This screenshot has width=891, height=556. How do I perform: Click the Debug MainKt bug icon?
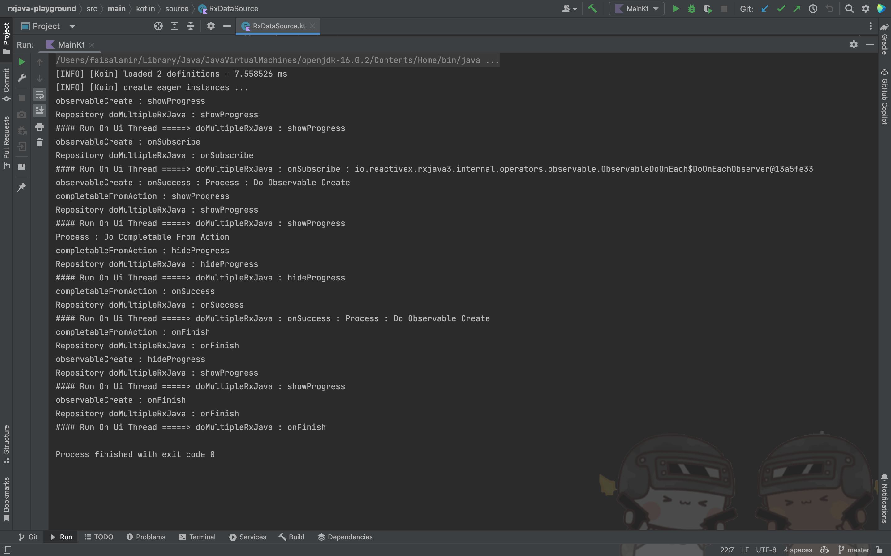click(x=691, y=9)
